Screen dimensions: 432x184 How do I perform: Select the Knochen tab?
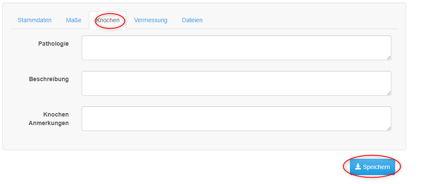click(x=108, y=20)
